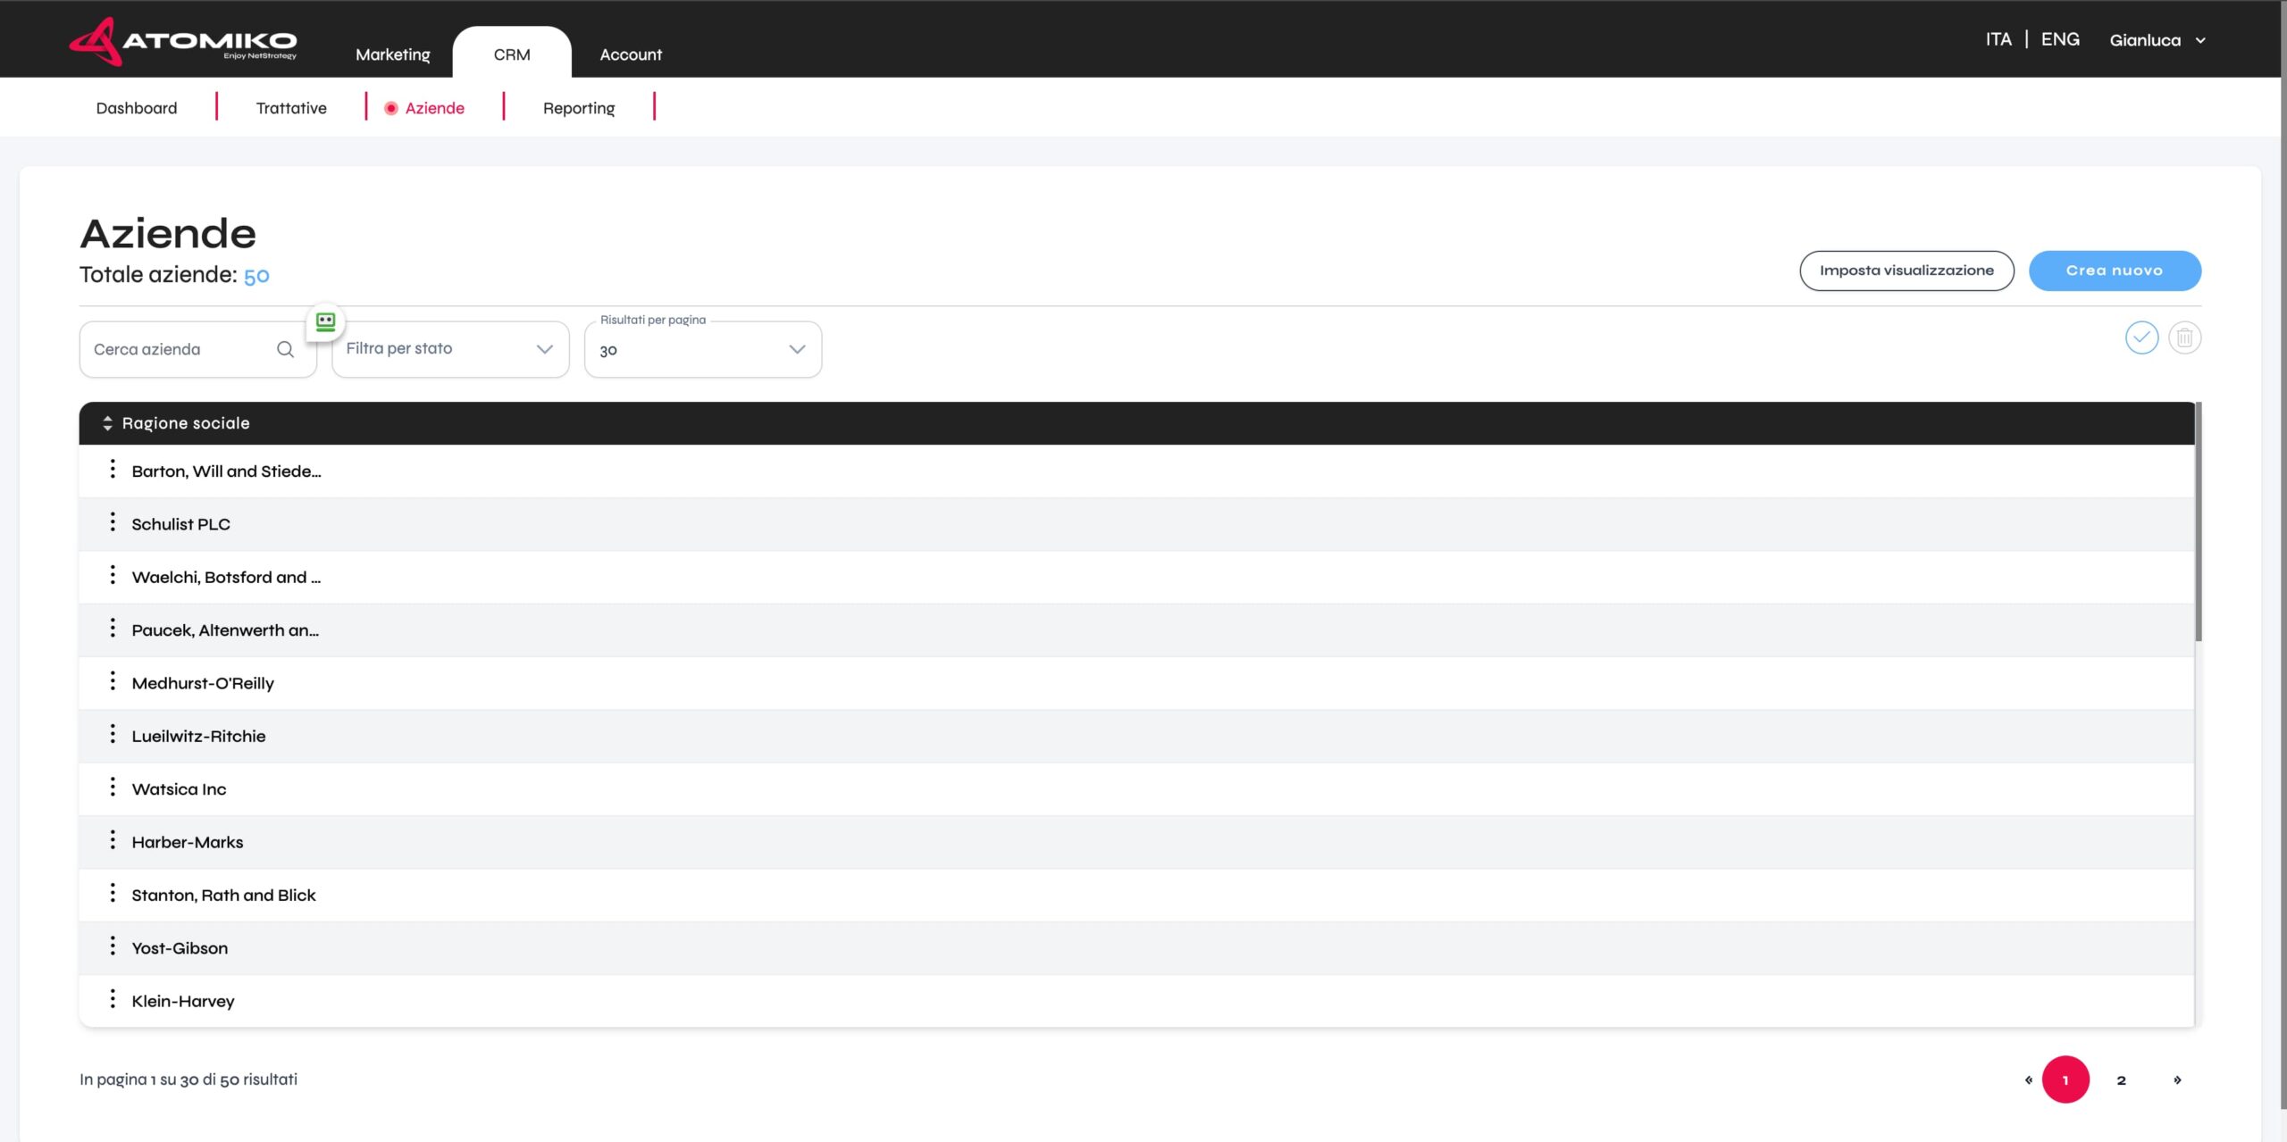Click the trash delete icon
Image resolution: width=2287 pixels, height=1142 pixels.
click(x=2184, y=338)
